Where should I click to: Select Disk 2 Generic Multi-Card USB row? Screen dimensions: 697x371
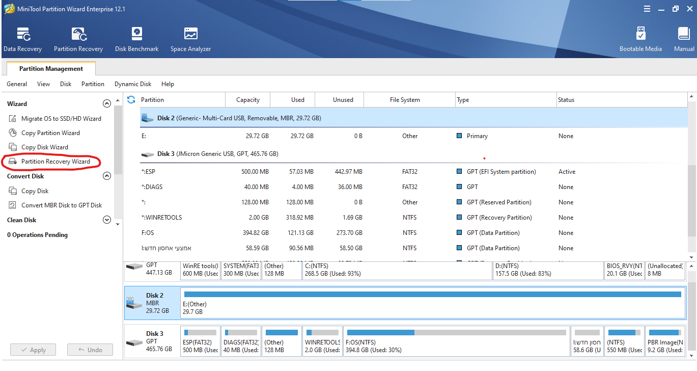coord(413,118)
